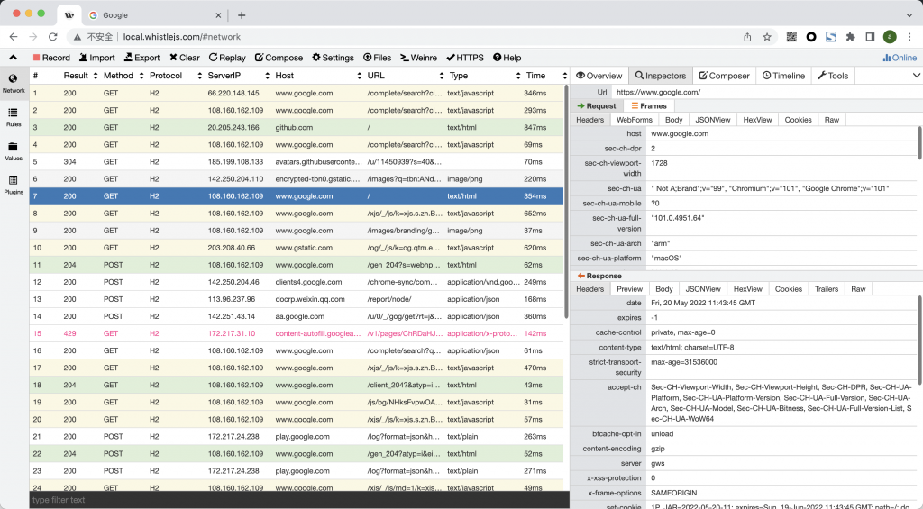This screenshot has height=509, width=923.
Task: Click the Record button in toolbar
Action: click(x=50, y=58)
